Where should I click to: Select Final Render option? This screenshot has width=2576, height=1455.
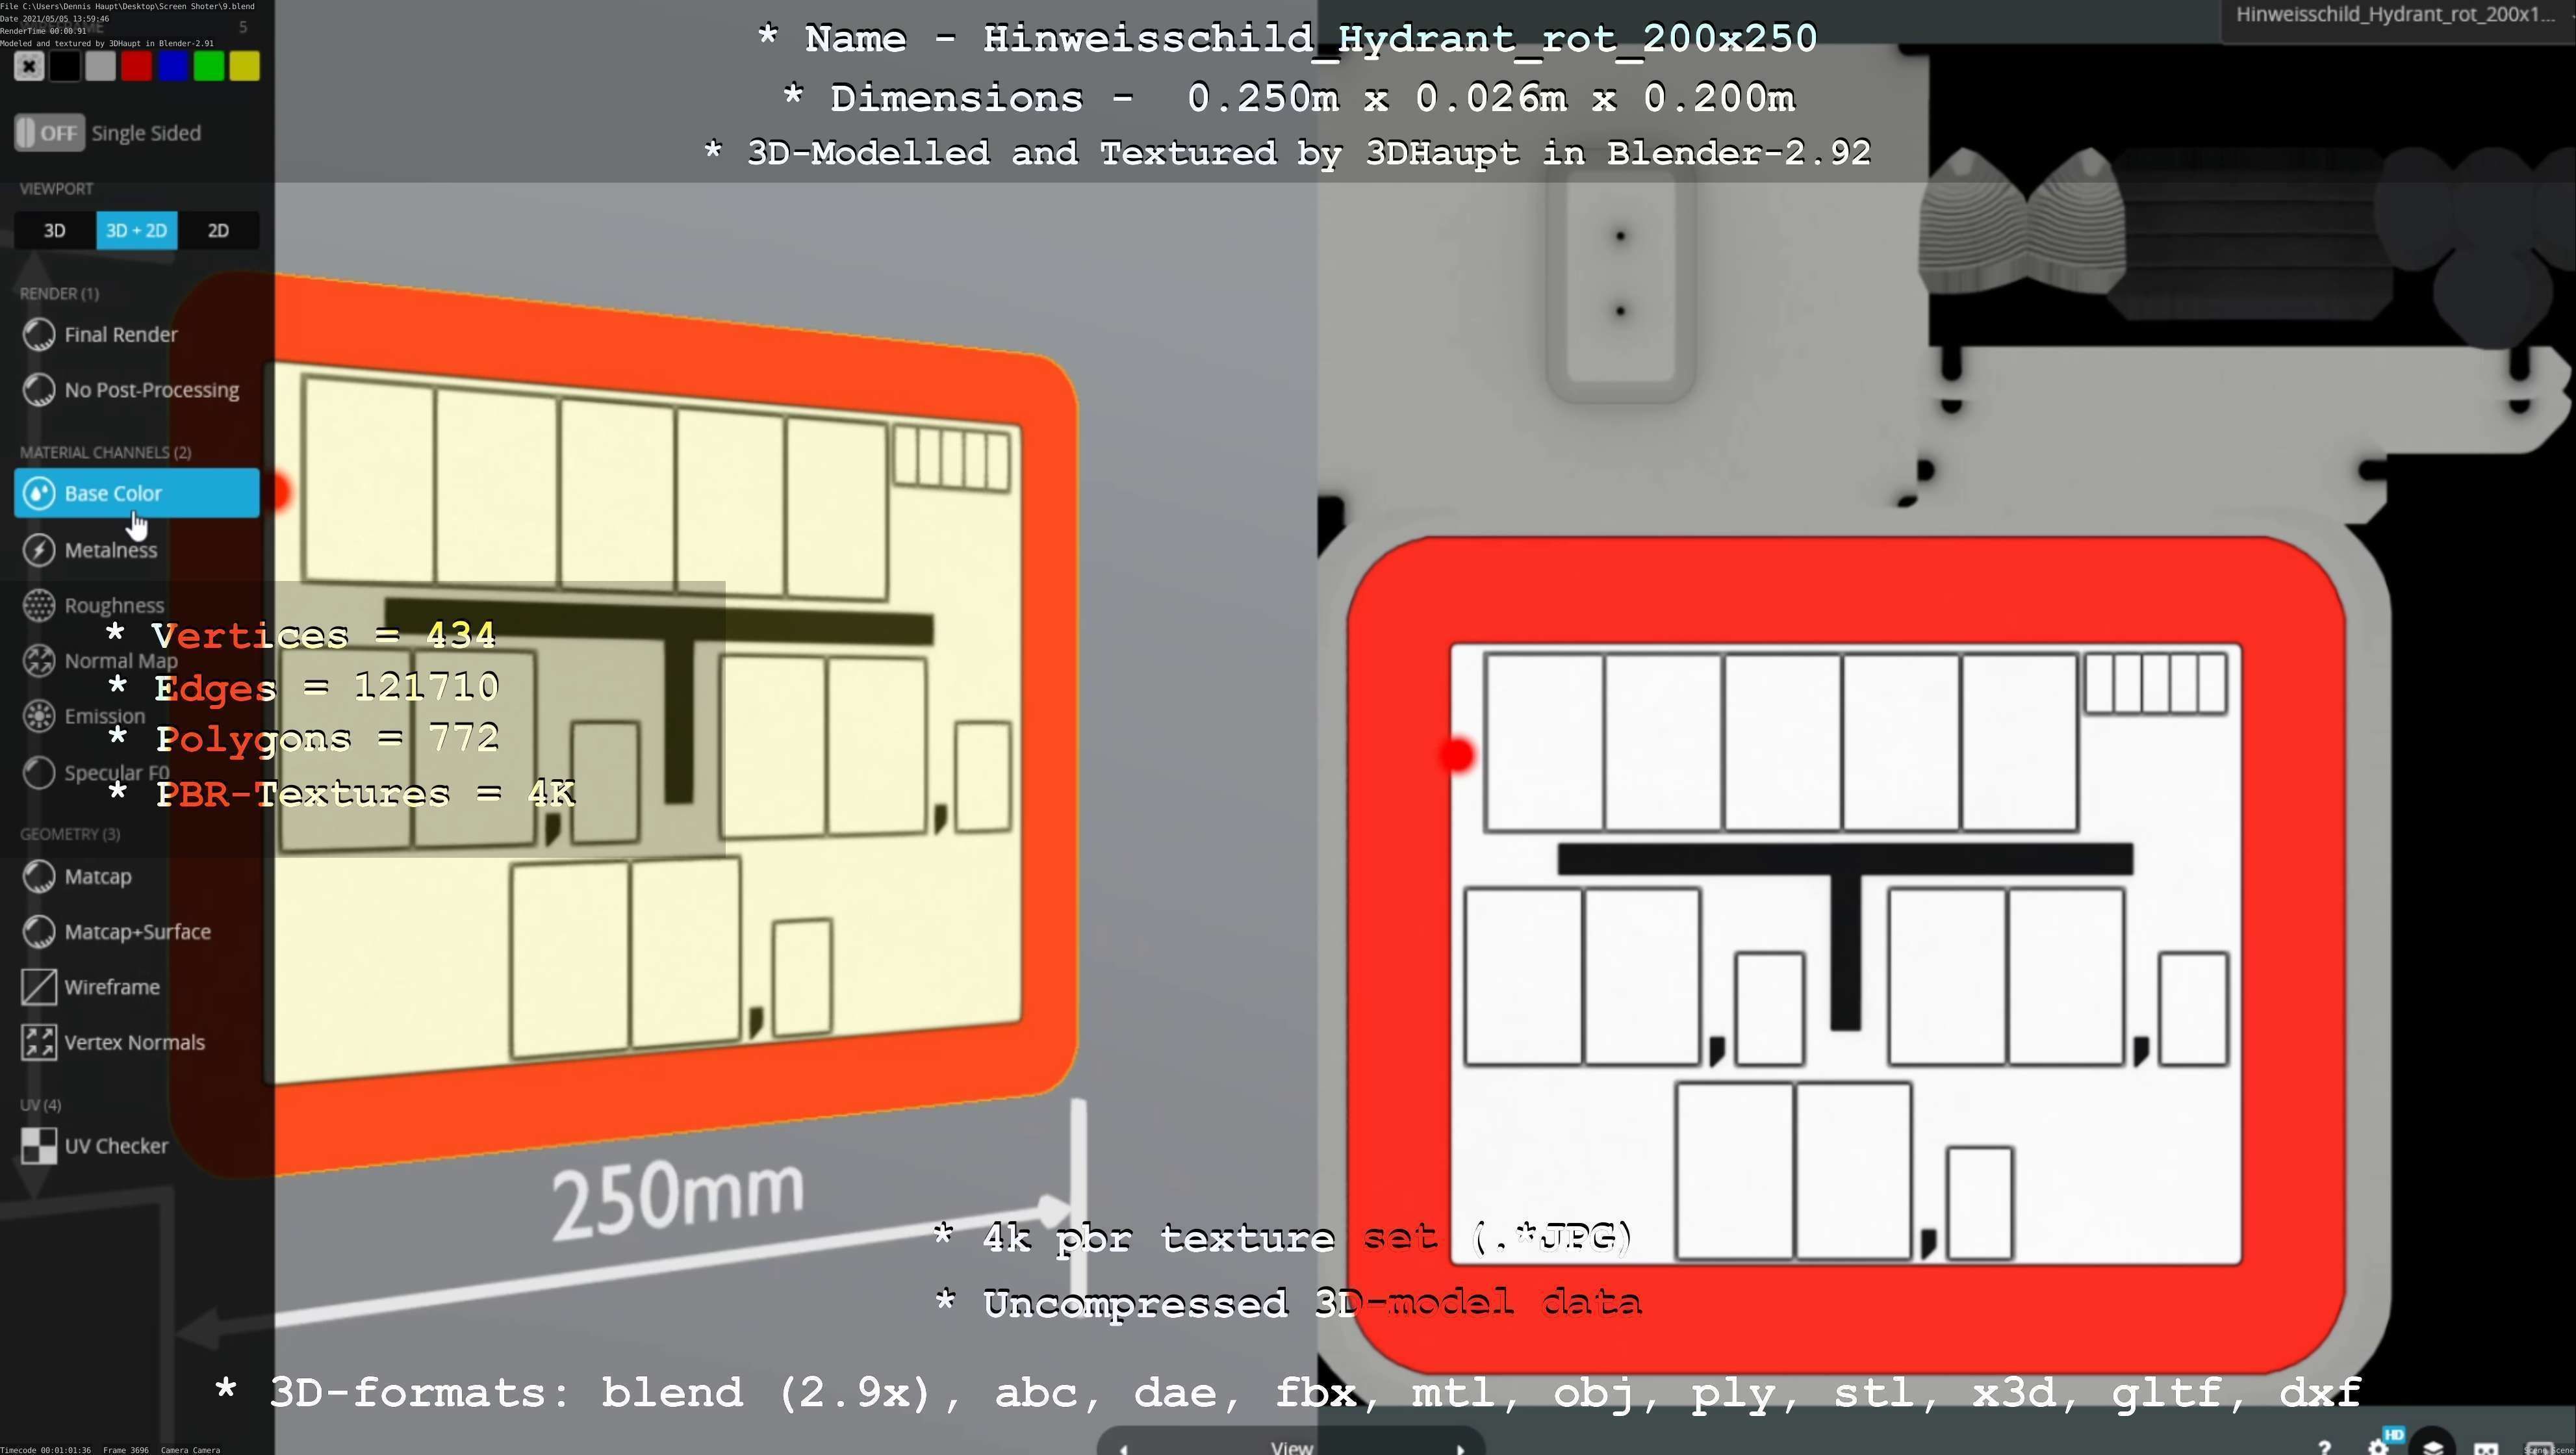click(x=120, y=335)
